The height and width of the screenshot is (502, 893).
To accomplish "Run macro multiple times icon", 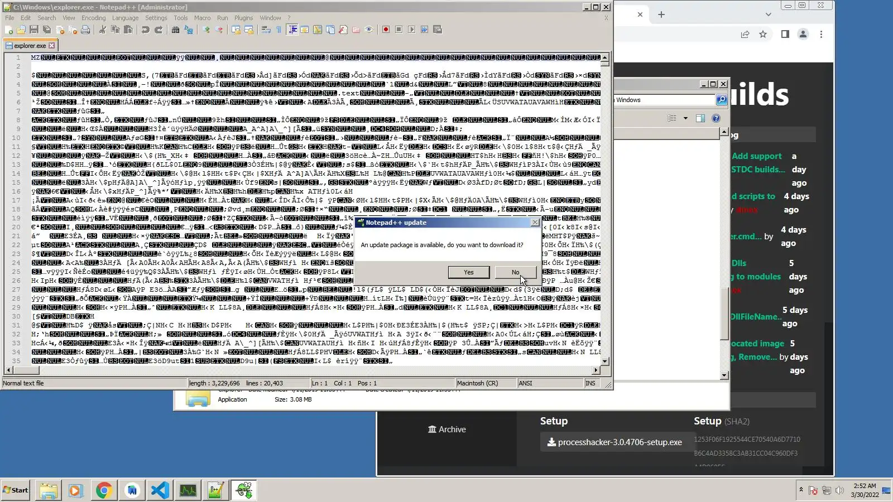I will tap(425, 30).
